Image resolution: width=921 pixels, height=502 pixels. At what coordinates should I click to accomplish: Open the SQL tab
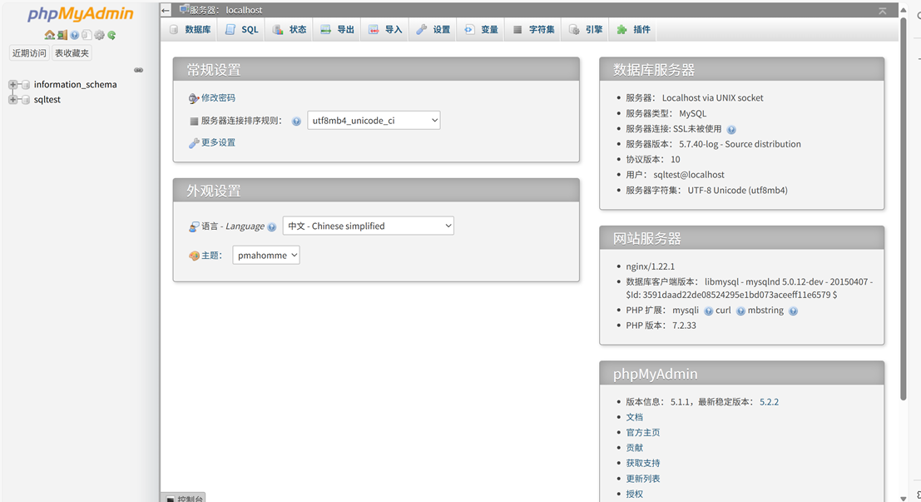(241, 28)
